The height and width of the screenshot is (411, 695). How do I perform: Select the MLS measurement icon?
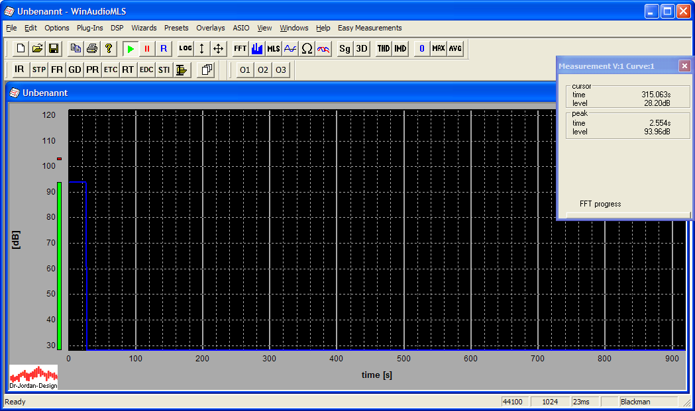(x=274, y=49)
